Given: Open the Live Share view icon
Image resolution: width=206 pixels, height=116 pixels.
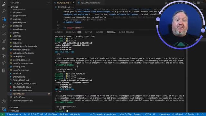Looking at the screenshot, I should tap(4, 63).
